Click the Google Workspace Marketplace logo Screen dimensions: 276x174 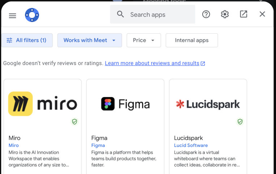pyautogui.click(x=32, y=15)
